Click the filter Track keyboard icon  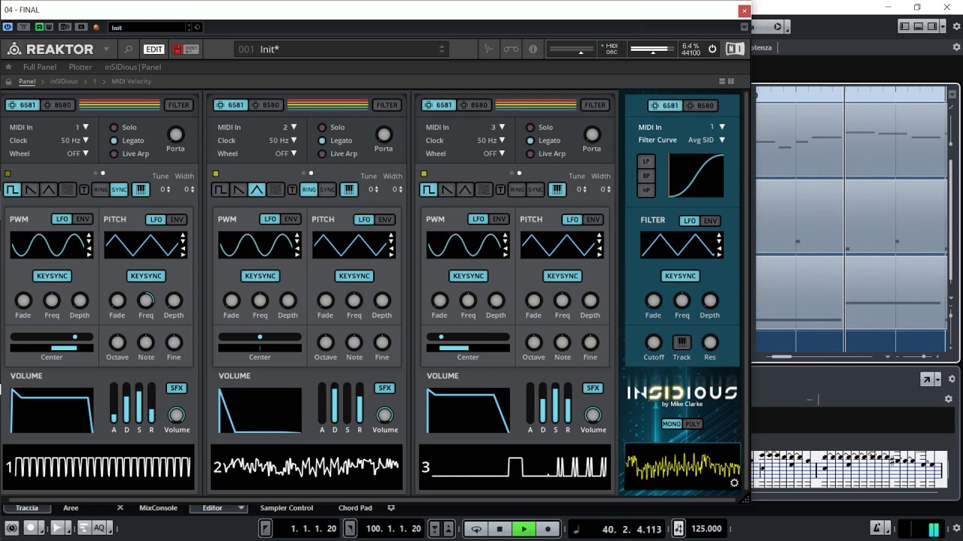pyautogui.click(x=682, y=343)
